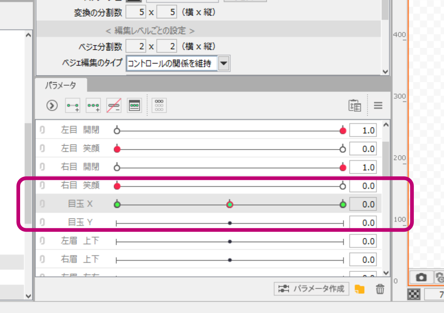Screen dimensions: 444x313
Task: Click the camera snapshot icon
Action: pos(421,277)
